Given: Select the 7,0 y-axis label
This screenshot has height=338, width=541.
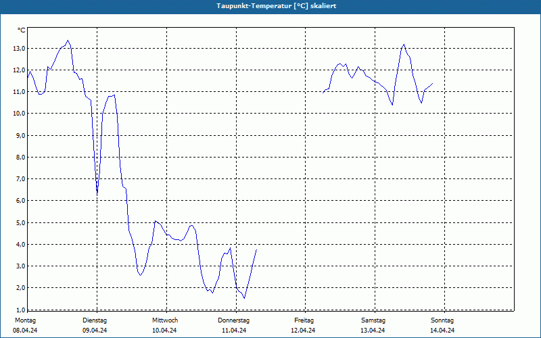Looking at the screenshot, I should [x=20, y=179].
